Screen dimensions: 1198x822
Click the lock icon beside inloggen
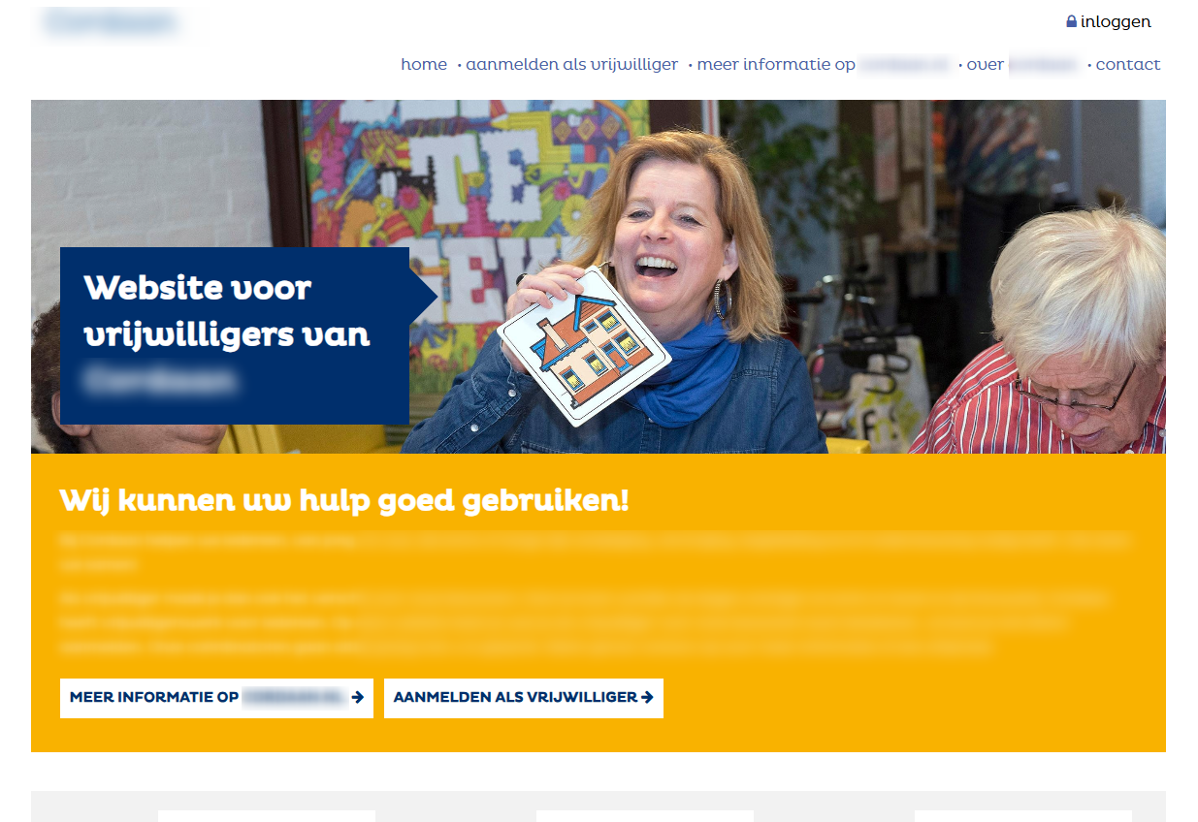1071,21
